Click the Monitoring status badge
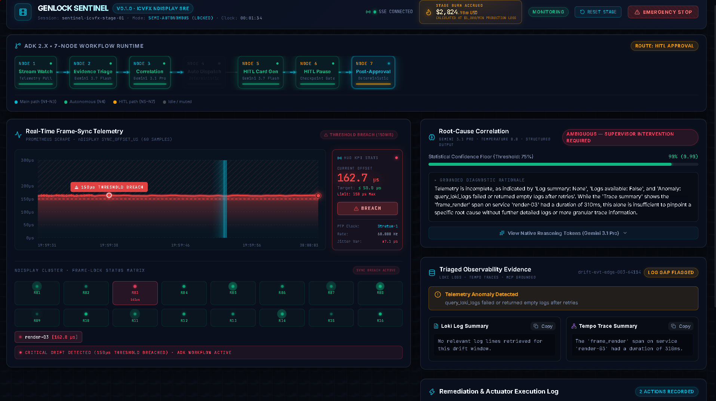The height and width of the screenshot is (401, 716). click(548, 12)
